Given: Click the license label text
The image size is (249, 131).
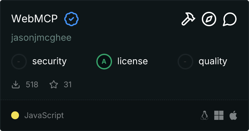Looking at the screenshot, I should [132, 61].
